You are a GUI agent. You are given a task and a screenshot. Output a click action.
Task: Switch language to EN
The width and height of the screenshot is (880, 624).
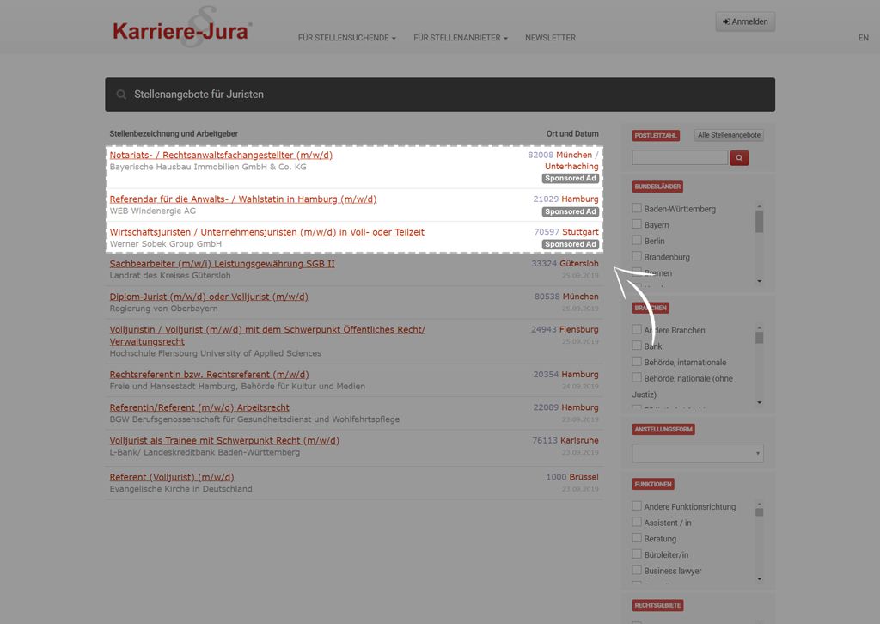(x=863, y=38)
